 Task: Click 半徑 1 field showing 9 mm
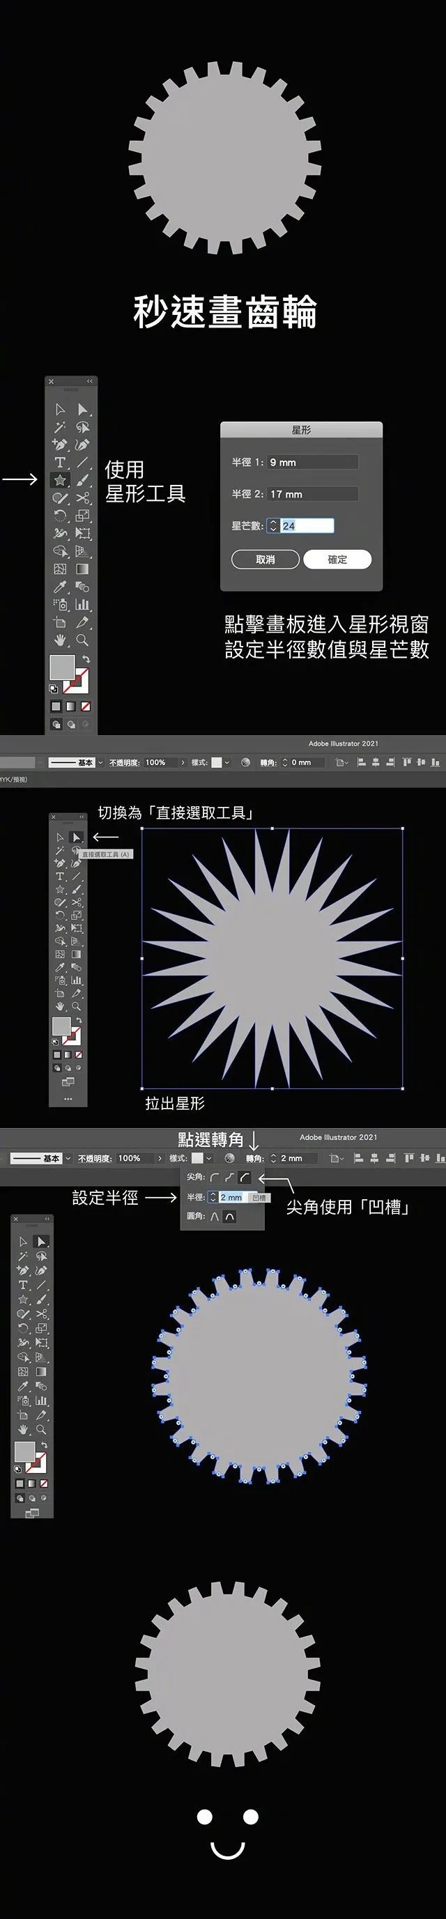pos(312,463)
